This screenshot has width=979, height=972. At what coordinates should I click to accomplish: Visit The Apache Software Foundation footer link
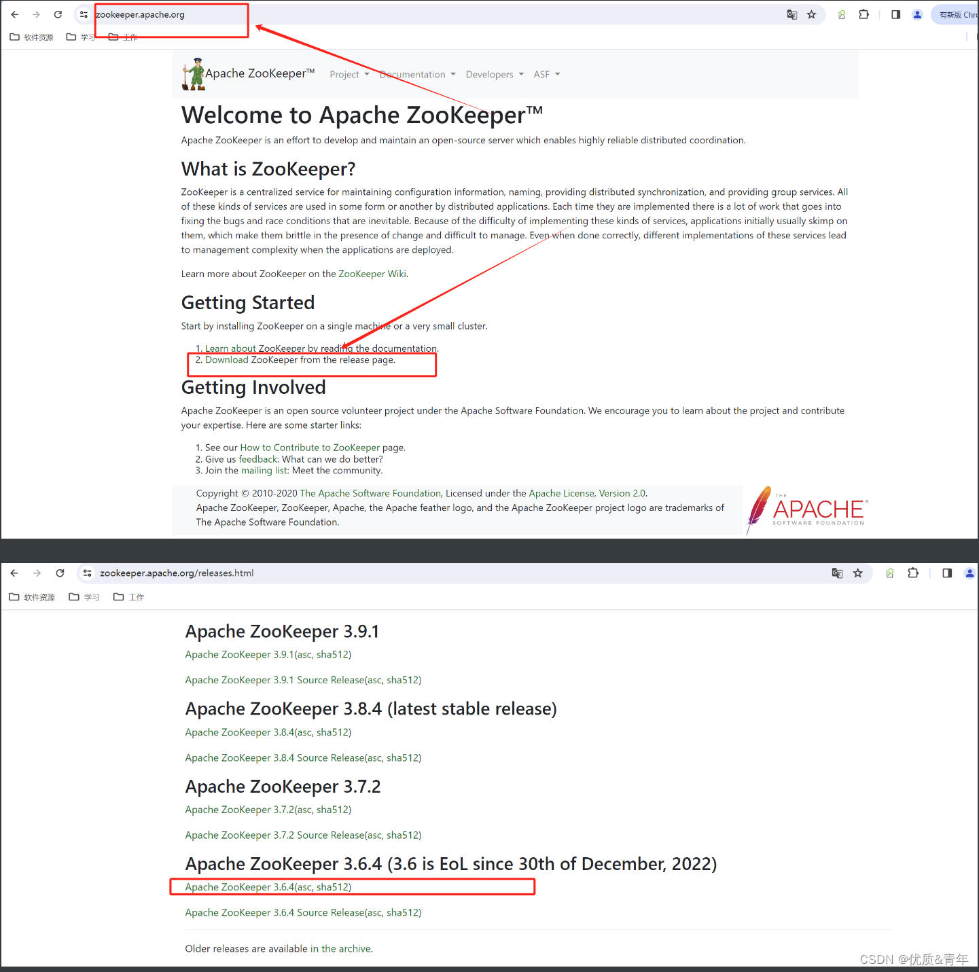(370, 493)
